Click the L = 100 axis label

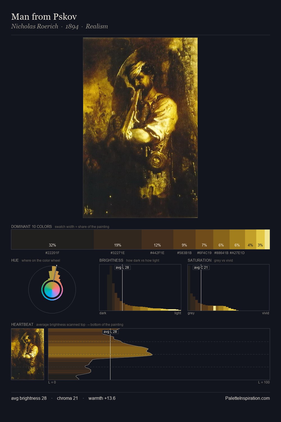264,382
